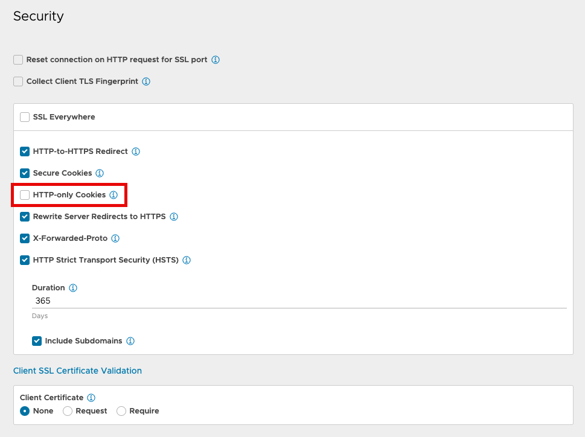
Task: Disable Secure Cookies
Action: [24, 173]
